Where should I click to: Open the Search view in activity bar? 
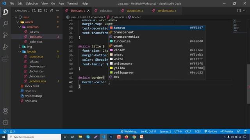[5, 23]
